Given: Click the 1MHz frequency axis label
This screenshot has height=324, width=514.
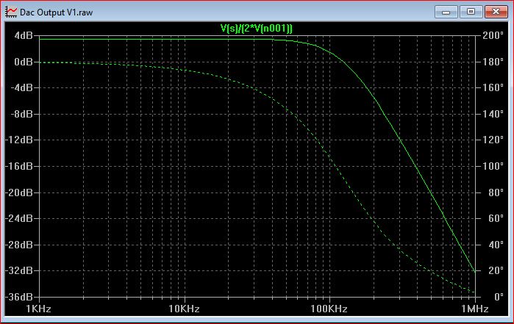Looking at the screenshot, I should [x=475, y=309].
